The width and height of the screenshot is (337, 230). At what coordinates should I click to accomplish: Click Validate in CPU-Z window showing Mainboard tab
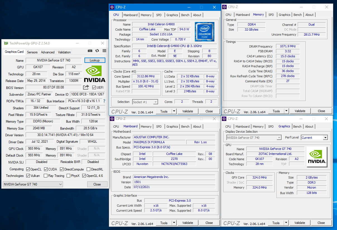tap(188, 223)
